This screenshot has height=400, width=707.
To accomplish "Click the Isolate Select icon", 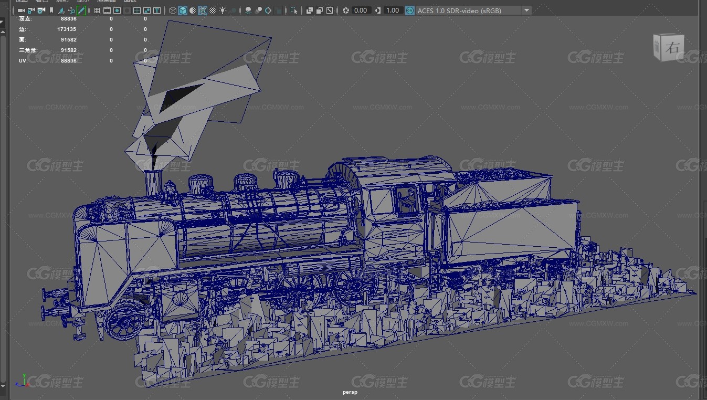I will (x=294, y=10).
